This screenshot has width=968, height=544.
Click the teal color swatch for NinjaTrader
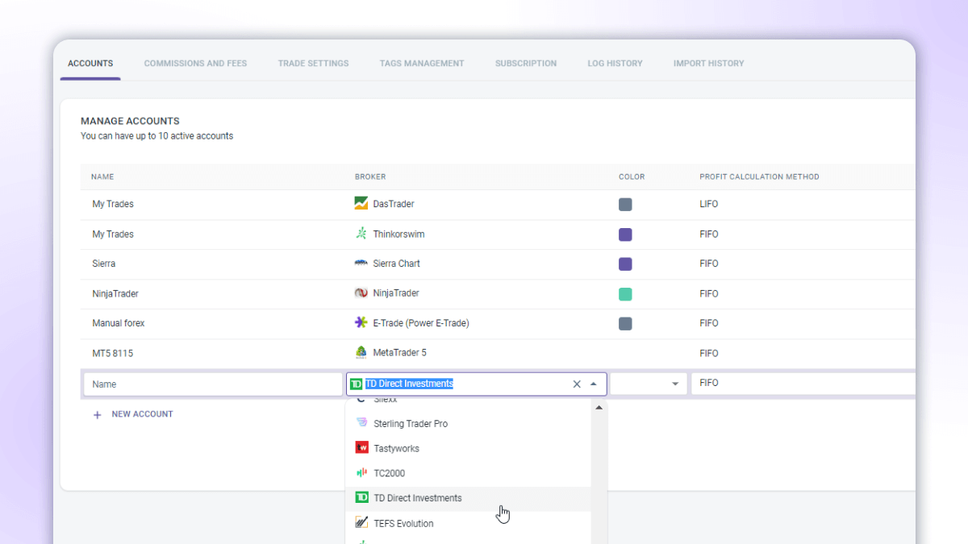pyautogui.click(x=625, y=294)
